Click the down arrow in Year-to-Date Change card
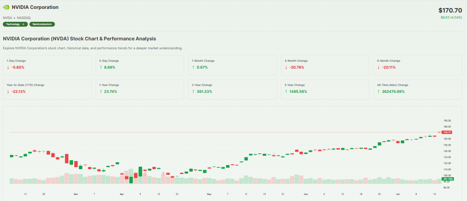 point(8,91)
